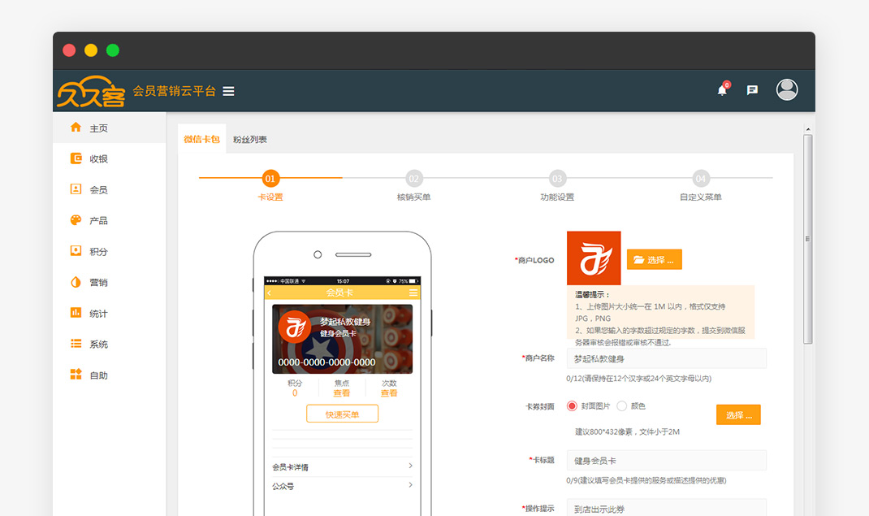The image size is (869, 516).
Task: Open 会员 members in sidebar
Action: point(98,190)
